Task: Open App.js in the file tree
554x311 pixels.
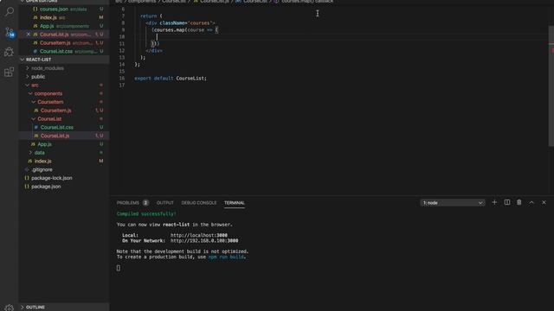Action: (63, 144)
